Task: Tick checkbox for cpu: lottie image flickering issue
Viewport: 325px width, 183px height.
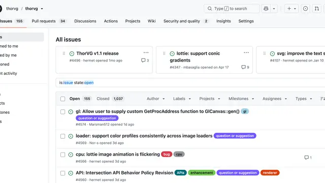Action: (x=62, y=155)
